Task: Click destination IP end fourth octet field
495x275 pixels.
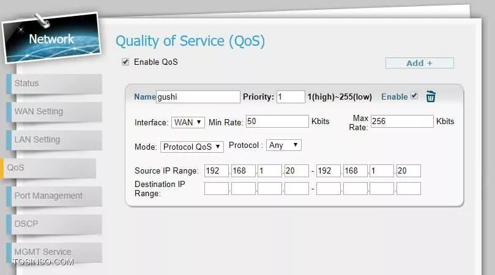Action: [409, 189]
